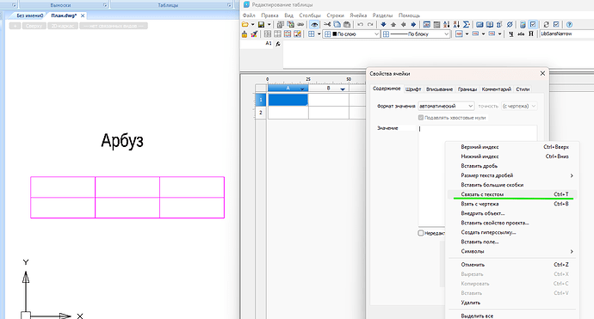Cut with the scissors icon
The width and height of the screenshot is (594, 319).
click(x=327, y=25)
